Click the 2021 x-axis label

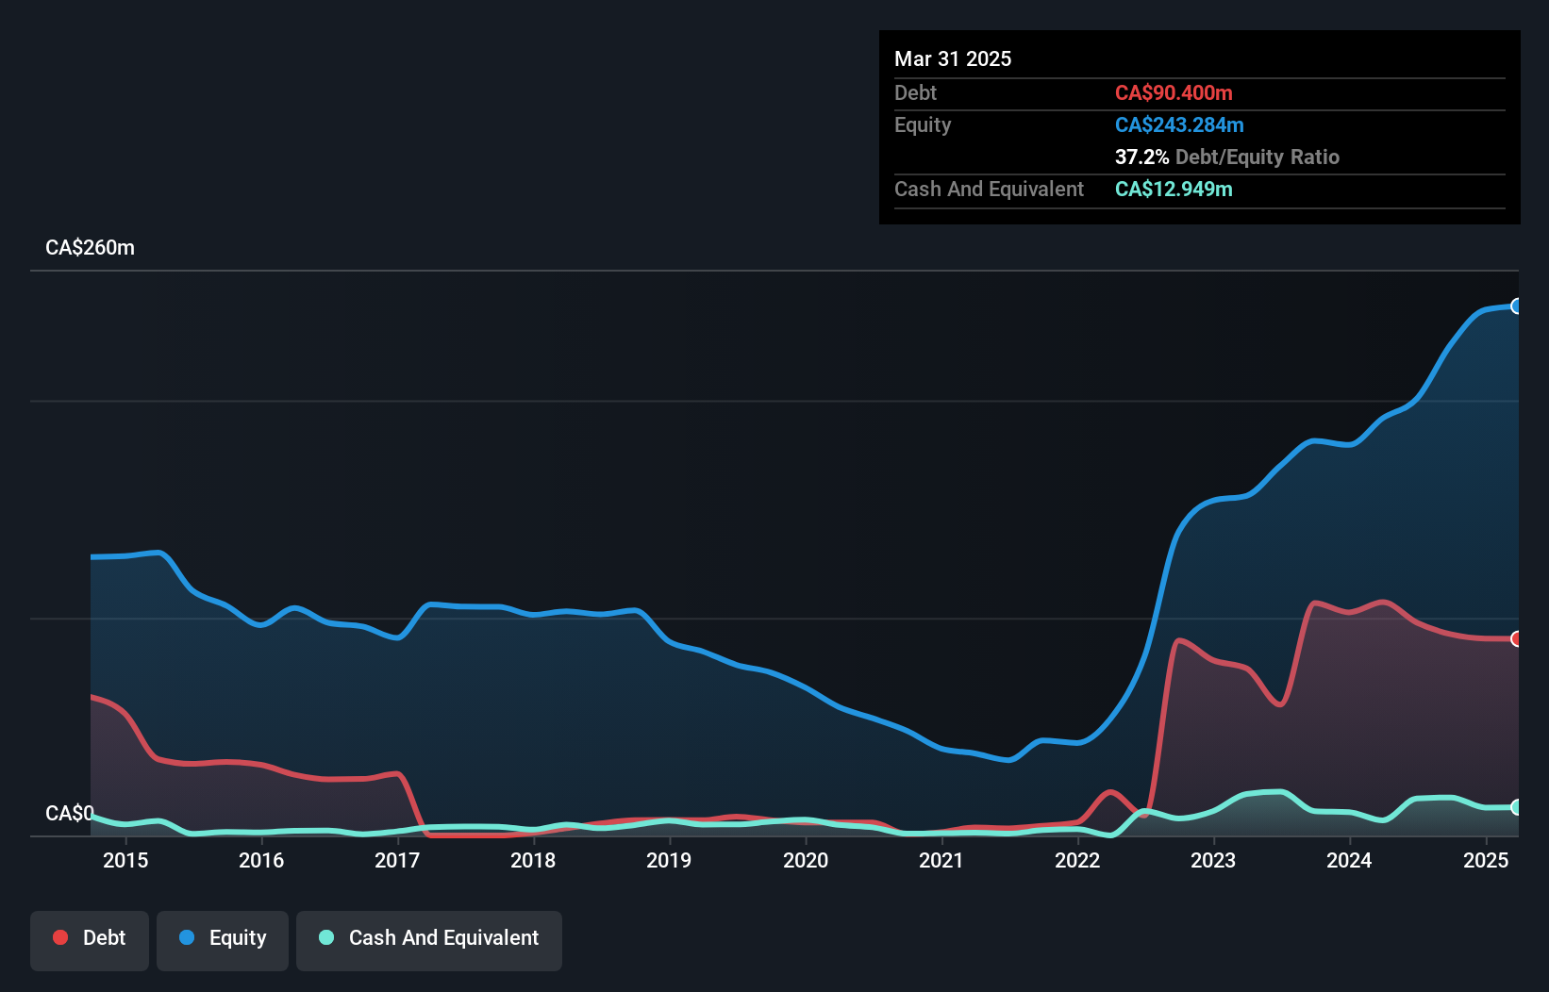[x=941, y=860]
